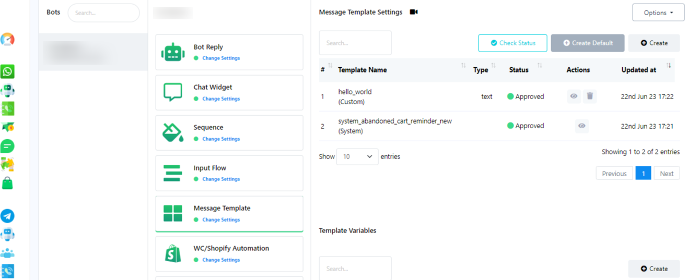Open the Options dropdown
The image size is (688, 280).
point(658,13)
